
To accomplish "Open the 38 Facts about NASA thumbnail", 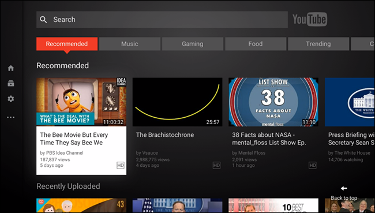I will (x=273, y=102).
